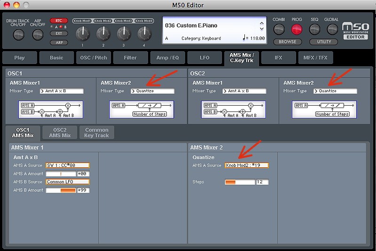Open the IFX tab
Image resolution: width=376 pixels, height=251 pixels.
[278, 57]
